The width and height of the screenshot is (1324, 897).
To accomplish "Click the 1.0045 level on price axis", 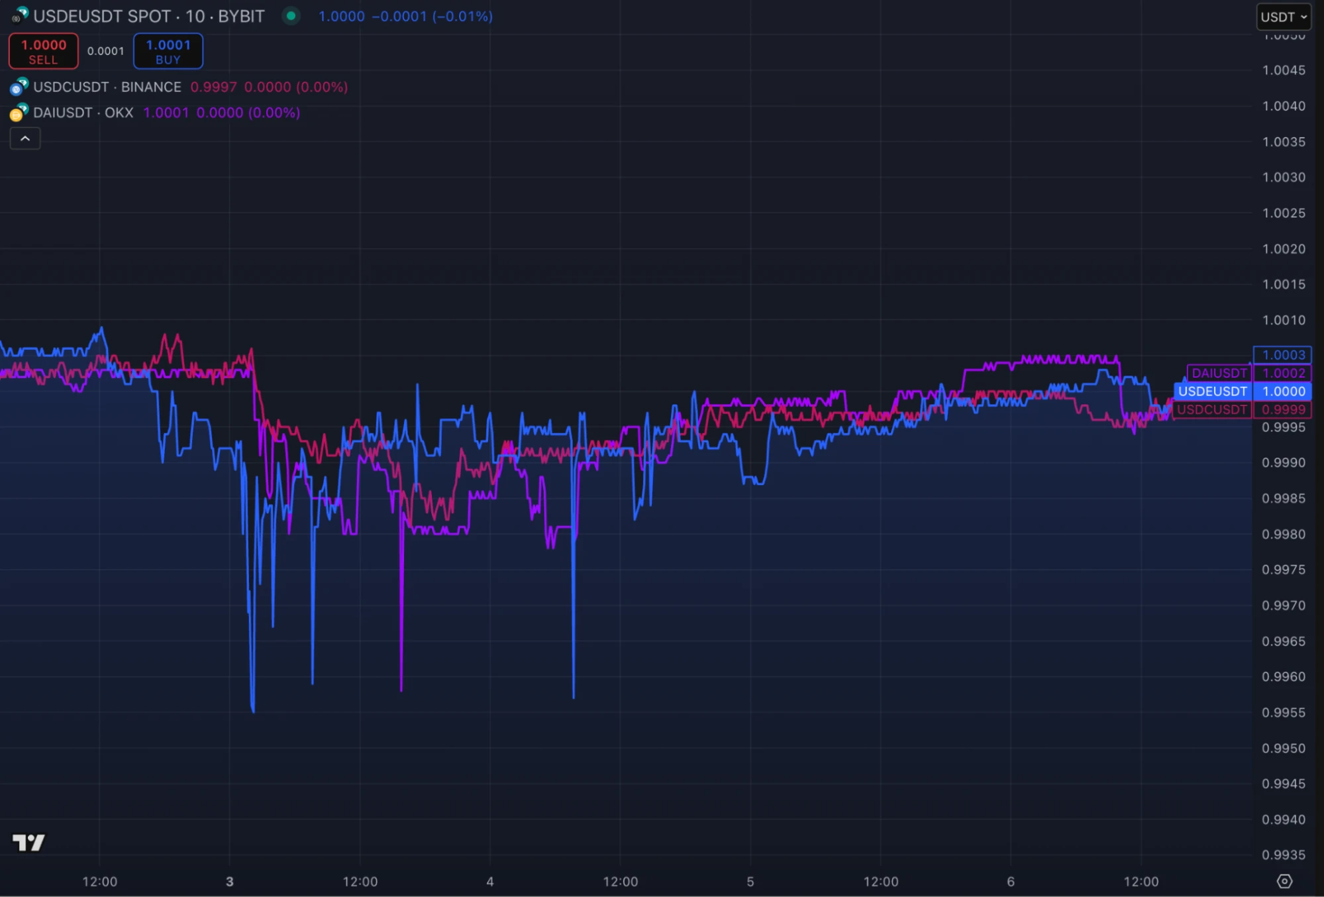I will point(1283,70).
